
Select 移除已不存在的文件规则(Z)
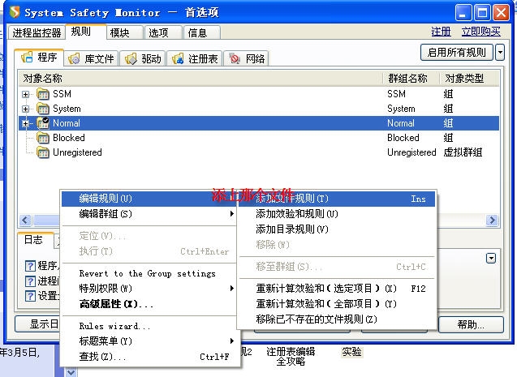click(x=338, y=319)
